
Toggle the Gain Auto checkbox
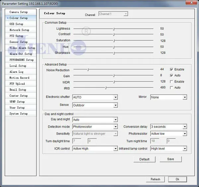pyautogui.click(x=171, y=75)
